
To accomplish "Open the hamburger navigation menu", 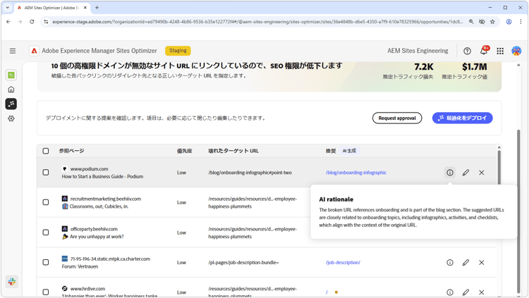I will 13,51.
